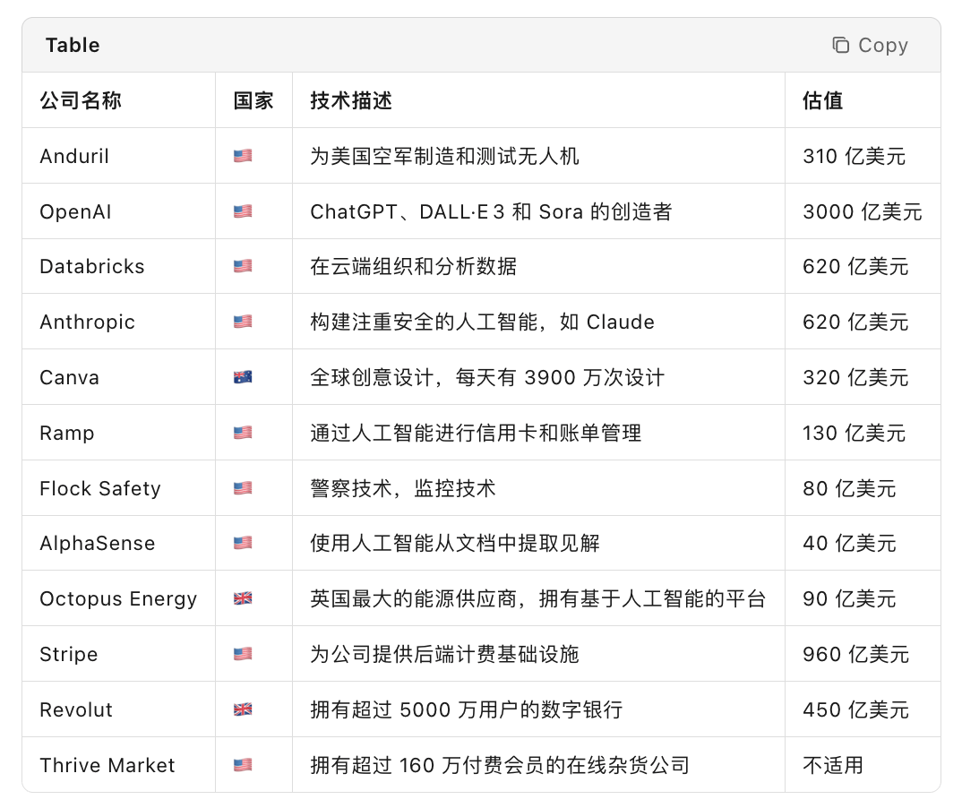Image resolution: width=962 pixels, height=808 pixels.
Task: Click the 不适用 valuation cell
Action: tap(863, 765)
